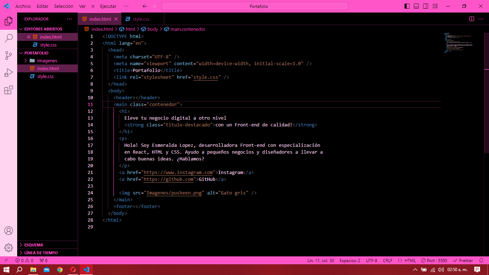Click the Prettier status bar item
Viewport: 489px width, 275px height.
[x=463, y=261]
